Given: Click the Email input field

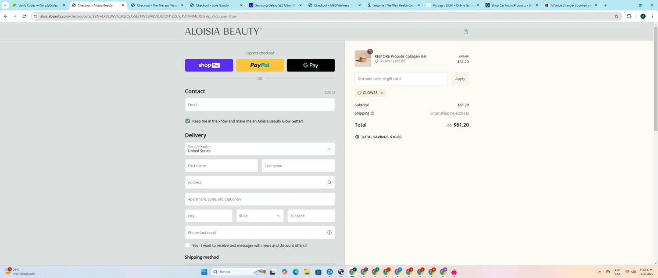Looking at the screenshot, I should coord(260,105).
